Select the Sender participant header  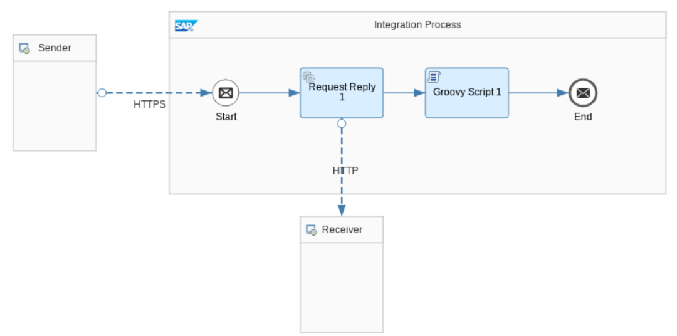(x=55, y=48)
